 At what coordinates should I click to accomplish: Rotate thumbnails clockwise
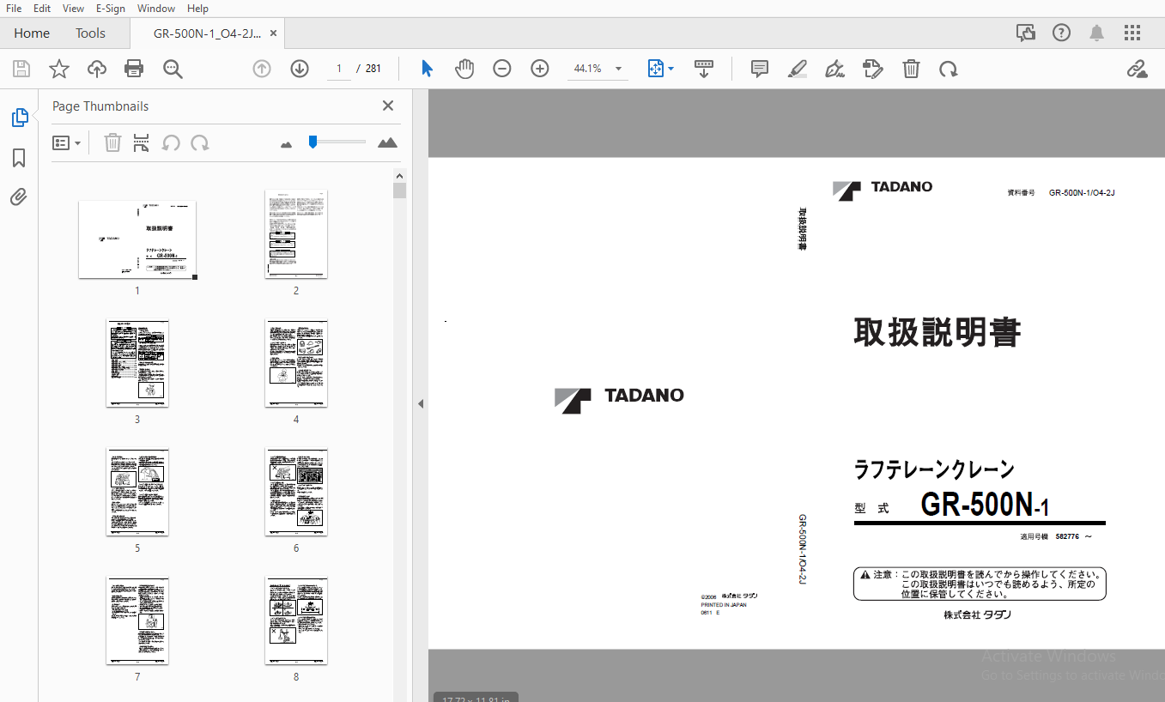200,143
